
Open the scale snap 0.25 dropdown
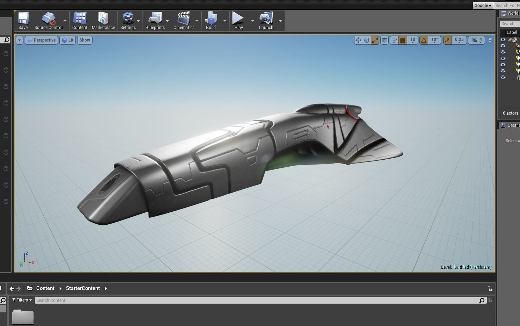tap(459, 40)
